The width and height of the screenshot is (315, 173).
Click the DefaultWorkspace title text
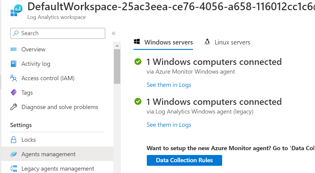point(171,6)
